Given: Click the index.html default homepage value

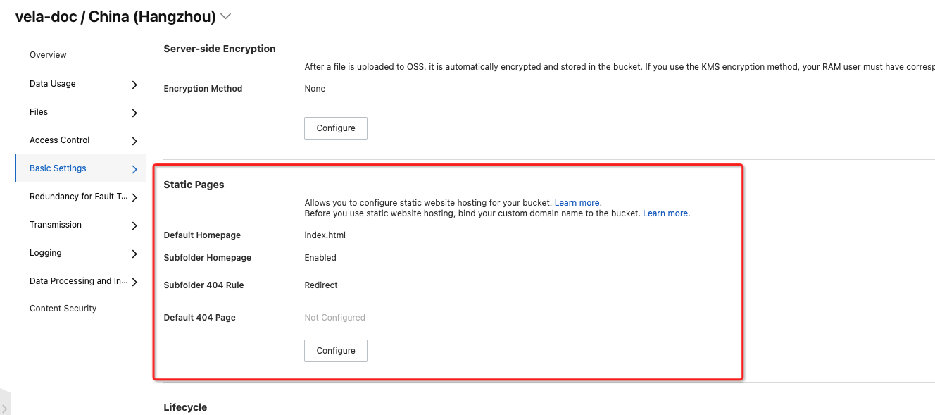Looking at the screenshot, I should pyautogui.click(x=325, y=235).
